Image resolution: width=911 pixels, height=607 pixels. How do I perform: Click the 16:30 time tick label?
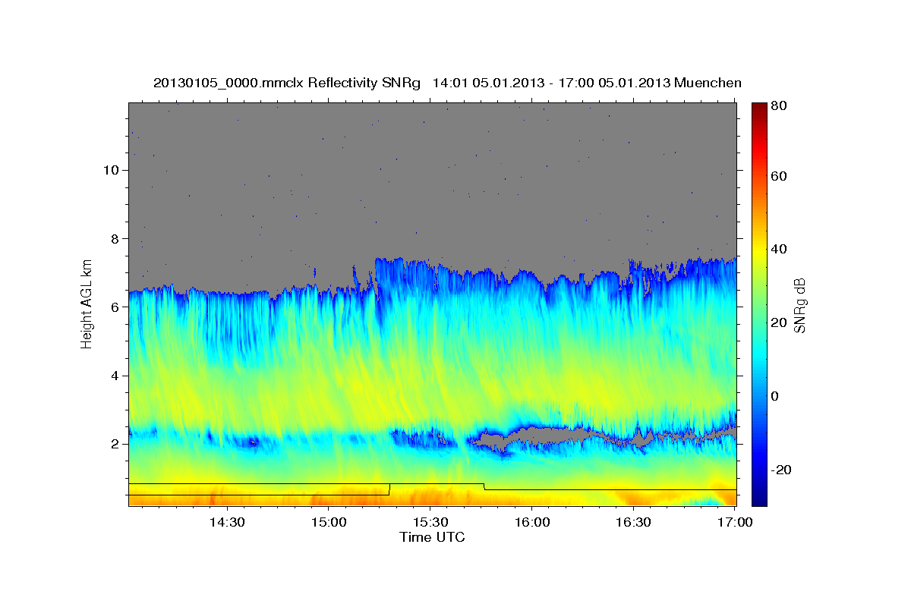click(633, 523)
